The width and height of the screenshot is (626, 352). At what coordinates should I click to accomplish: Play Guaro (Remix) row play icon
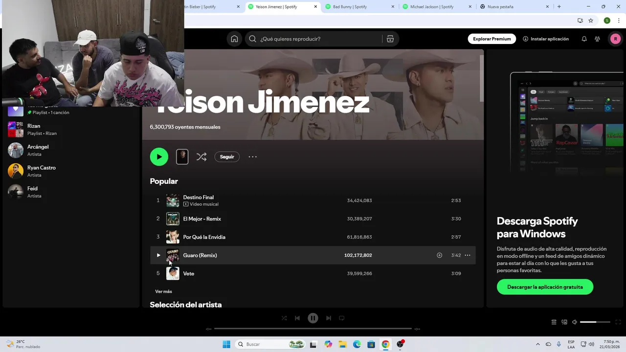[x=158, y=255]
